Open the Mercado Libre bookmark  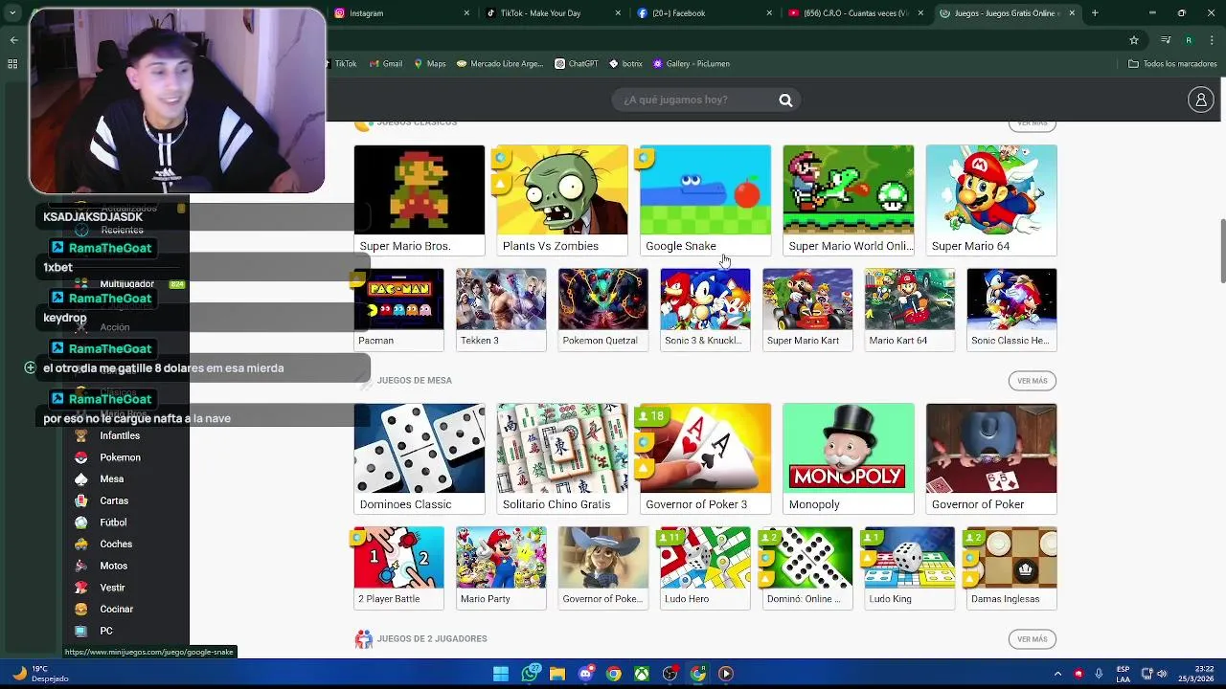[499, 64]
